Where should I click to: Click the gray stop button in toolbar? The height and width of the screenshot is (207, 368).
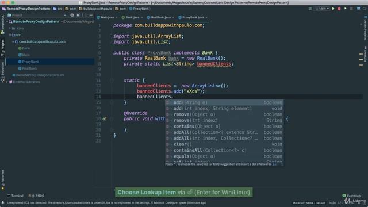pyautogui.click(x=351, y=9)
